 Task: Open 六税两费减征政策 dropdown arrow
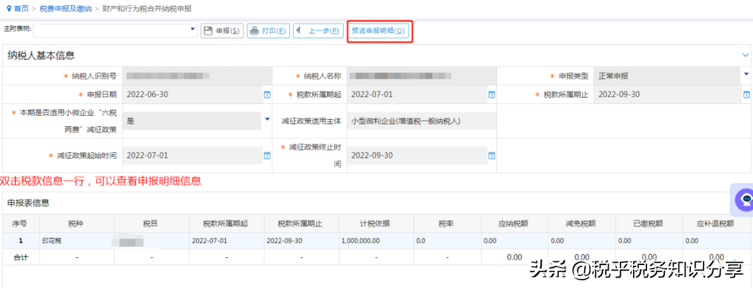[x=268, y=119]
